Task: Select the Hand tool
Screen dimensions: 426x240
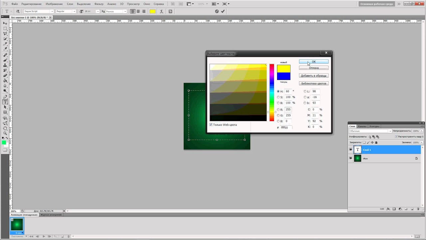Action: (5, 128)
